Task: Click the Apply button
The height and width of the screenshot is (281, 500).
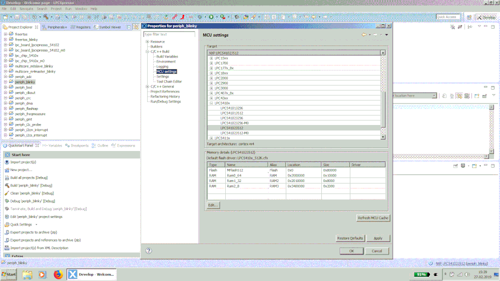Action: (x=378, y=238)
